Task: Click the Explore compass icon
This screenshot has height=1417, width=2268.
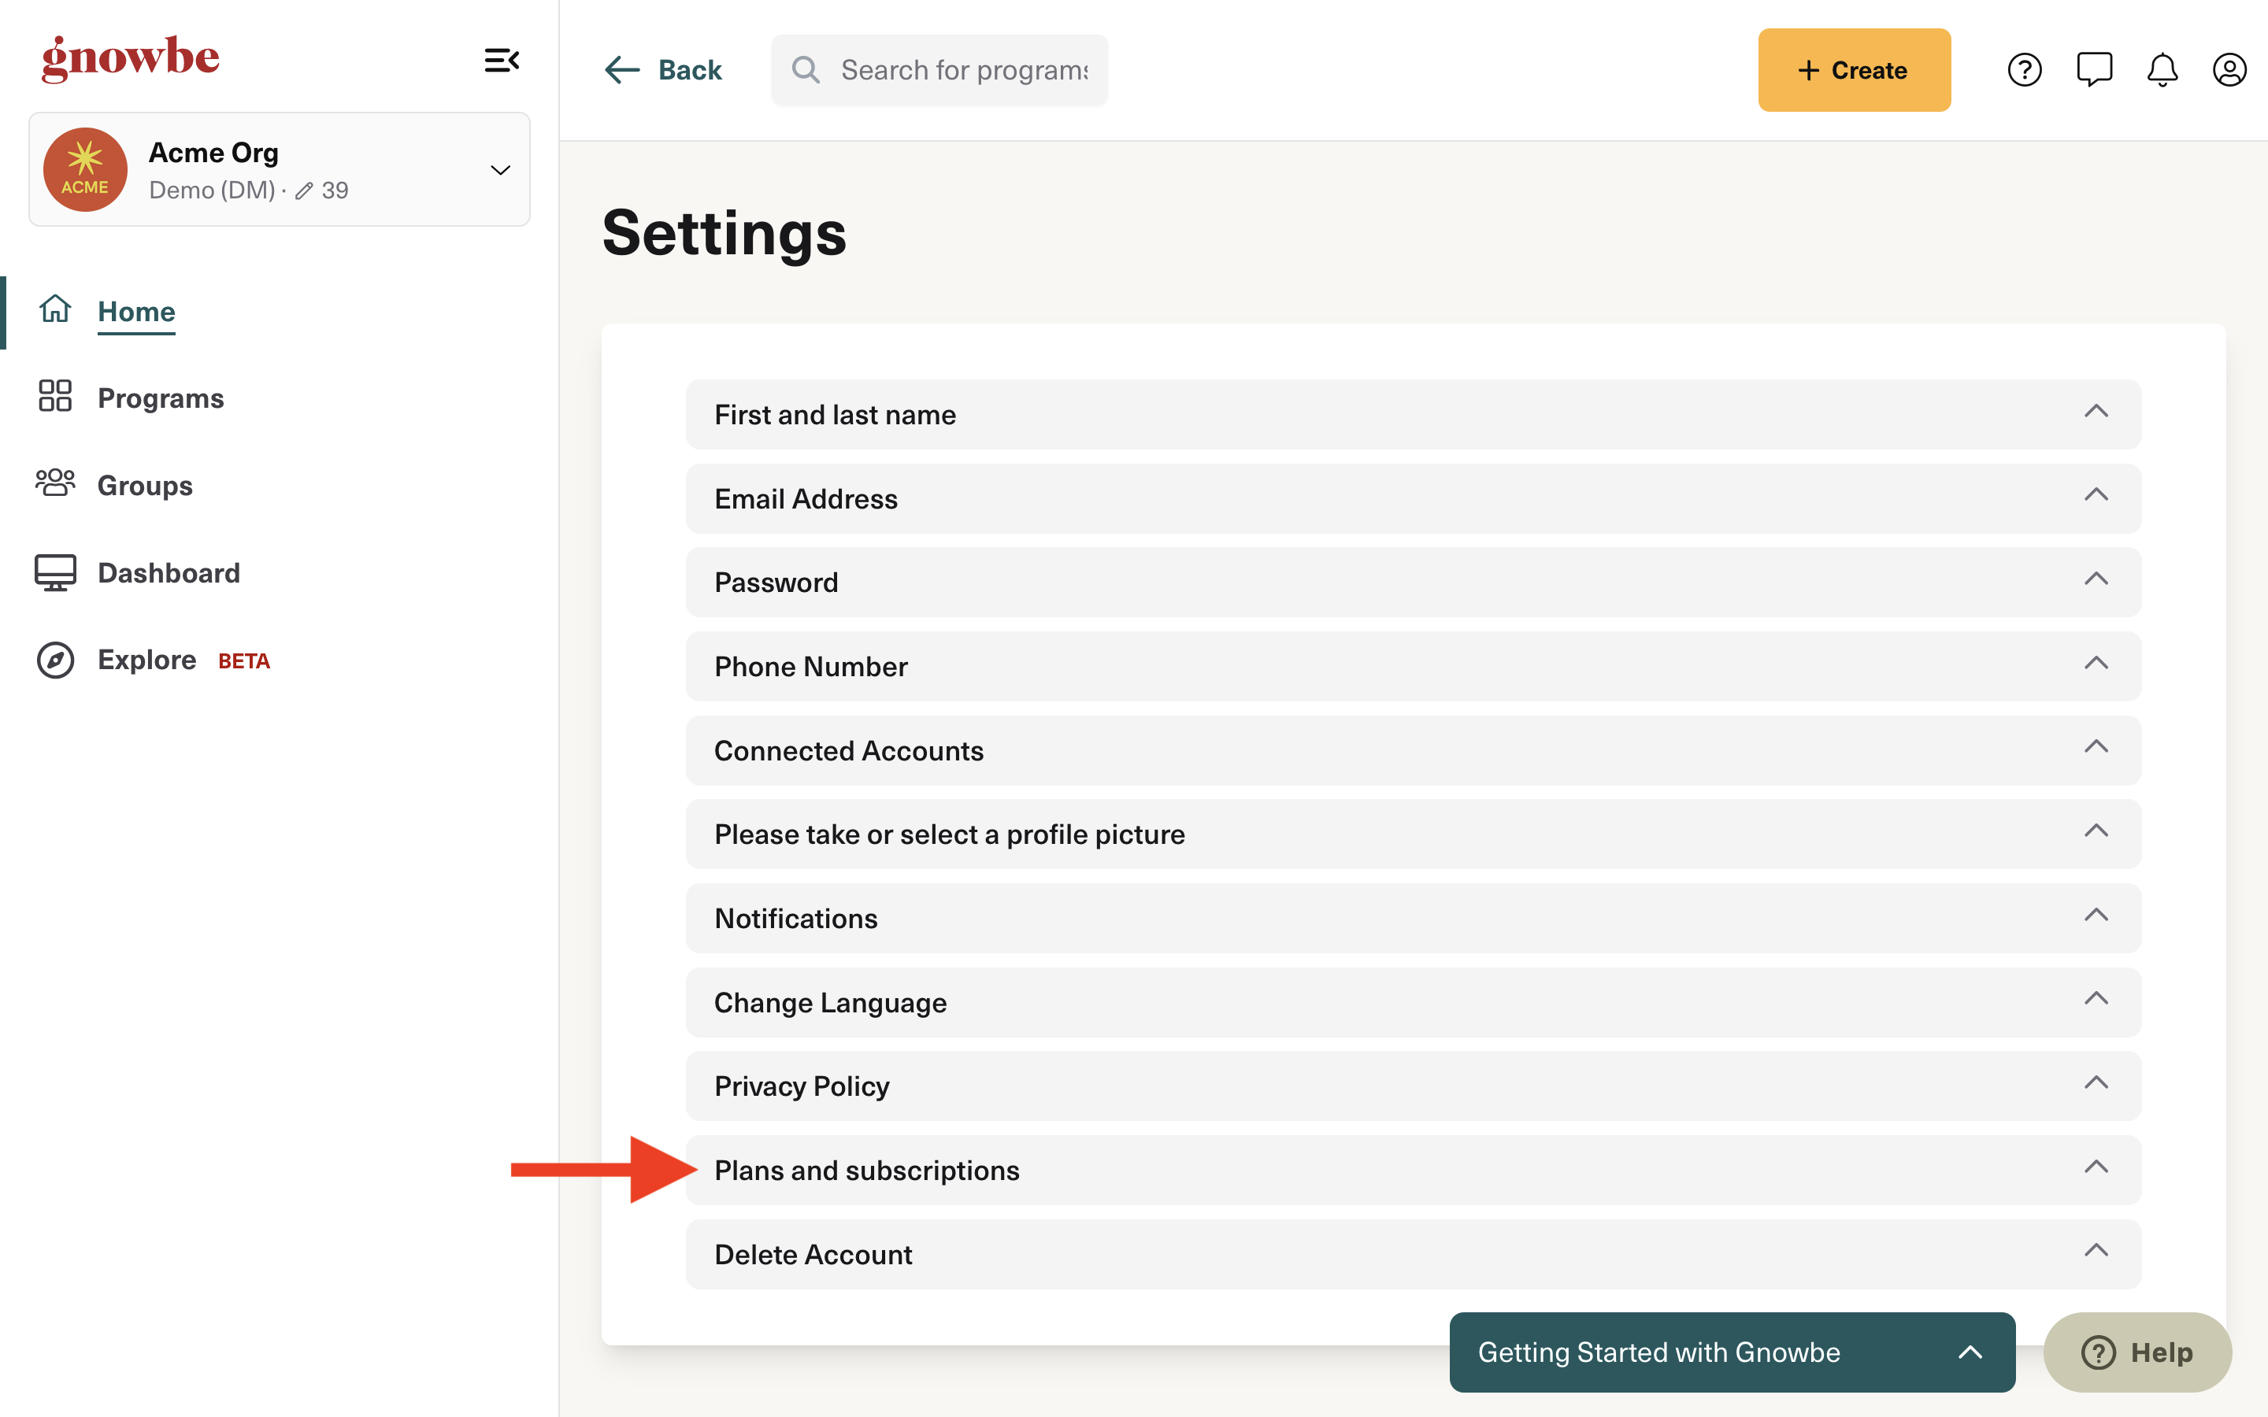Action: tap(55, 660)
